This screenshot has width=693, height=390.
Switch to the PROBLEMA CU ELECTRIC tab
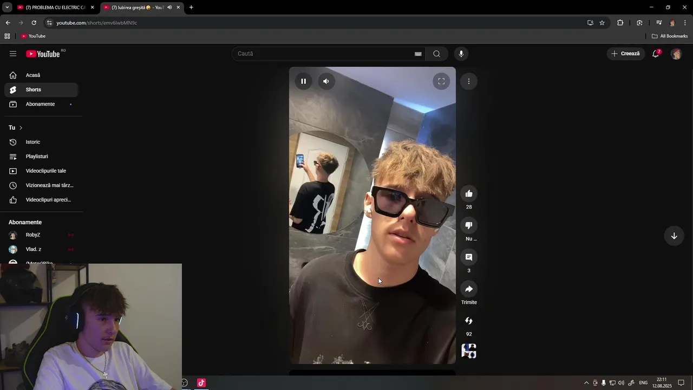coord(52,8)
